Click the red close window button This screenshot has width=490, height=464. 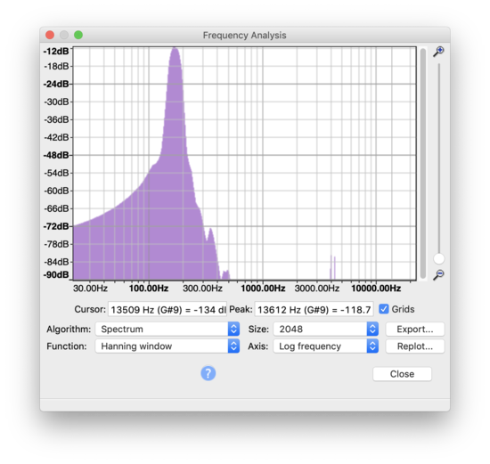[50, 35]
